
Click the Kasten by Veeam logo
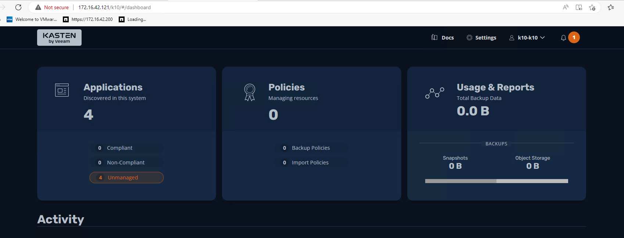[59, 38]
